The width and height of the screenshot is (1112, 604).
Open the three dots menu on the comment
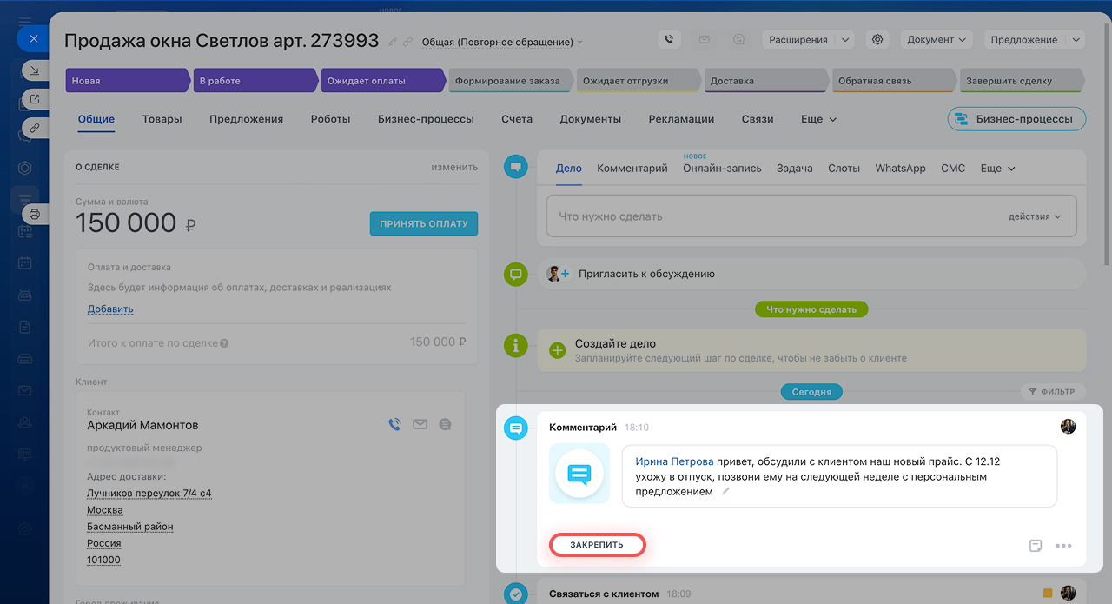coord(1063,546)
